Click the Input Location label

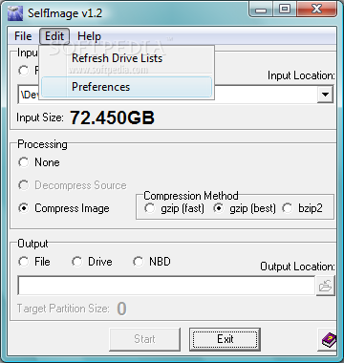301,75
